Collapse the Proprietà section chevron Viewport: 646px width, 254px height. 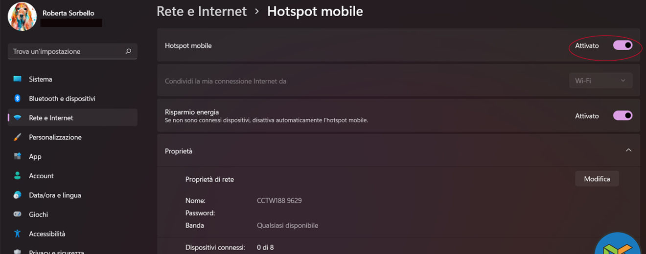tap(628, 150)
